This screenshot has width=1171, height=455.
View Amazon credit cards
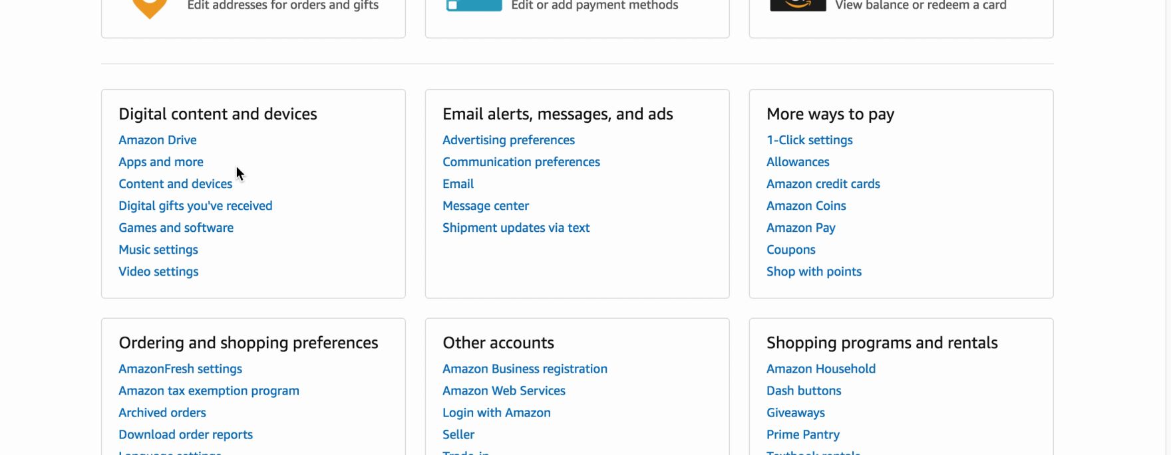[x=823, y=184]
